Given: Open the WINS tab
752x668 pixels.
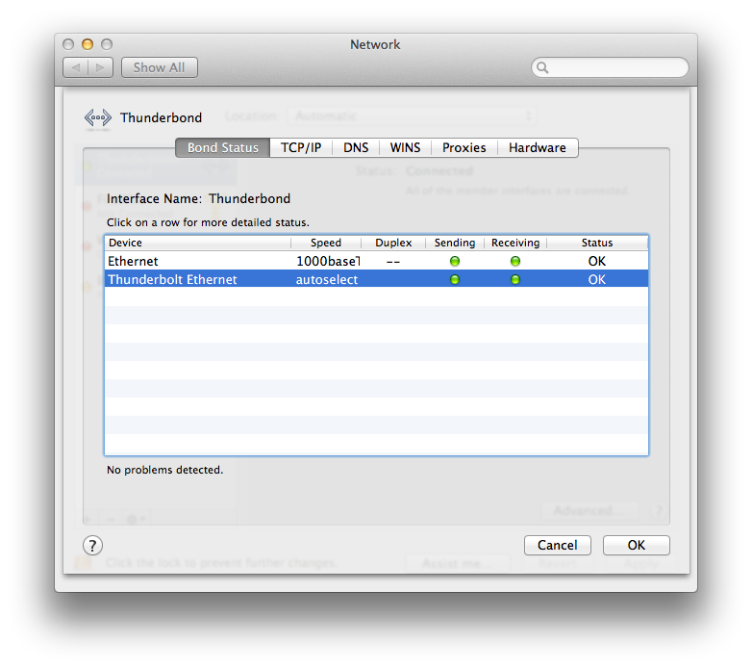Looking at the screenshot, I should click(405, 148).
